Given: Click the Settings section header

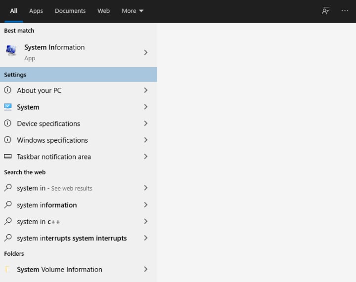Looking at the screenshot, I should click(x=78, y=75).
